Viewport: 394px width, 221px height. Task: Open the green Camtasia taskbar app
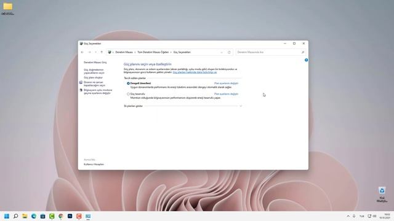pos(52,216)
